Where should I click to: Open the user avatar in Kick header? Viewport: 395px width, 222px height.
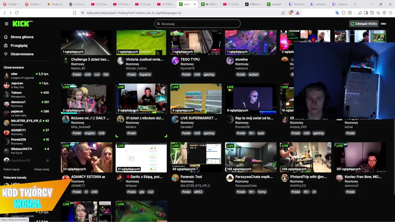[x=383, y=24]
